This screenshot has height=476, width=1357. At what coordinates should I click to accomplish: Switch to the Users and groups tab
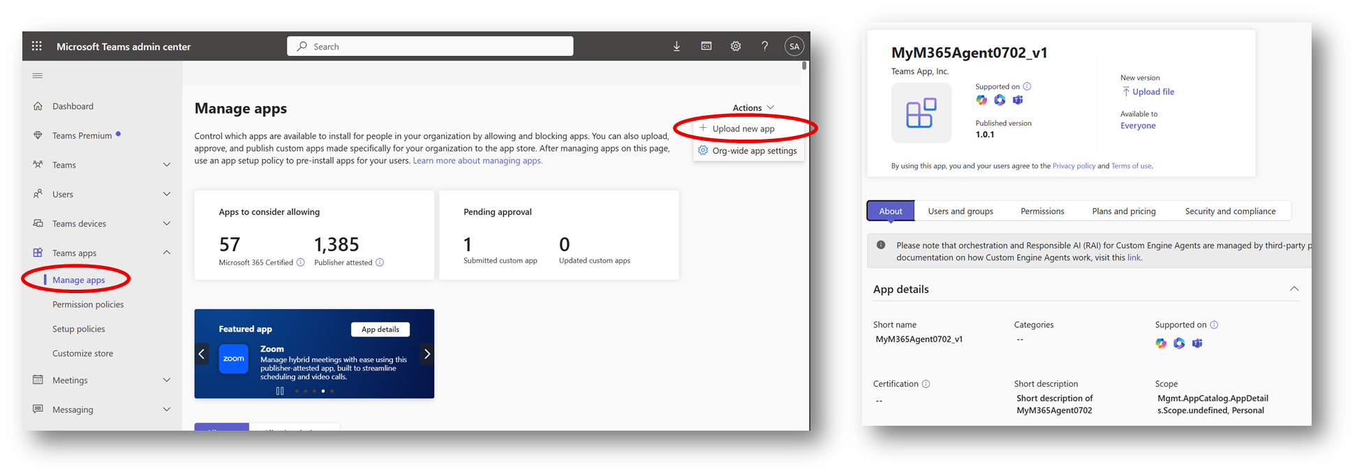(961, 211)
